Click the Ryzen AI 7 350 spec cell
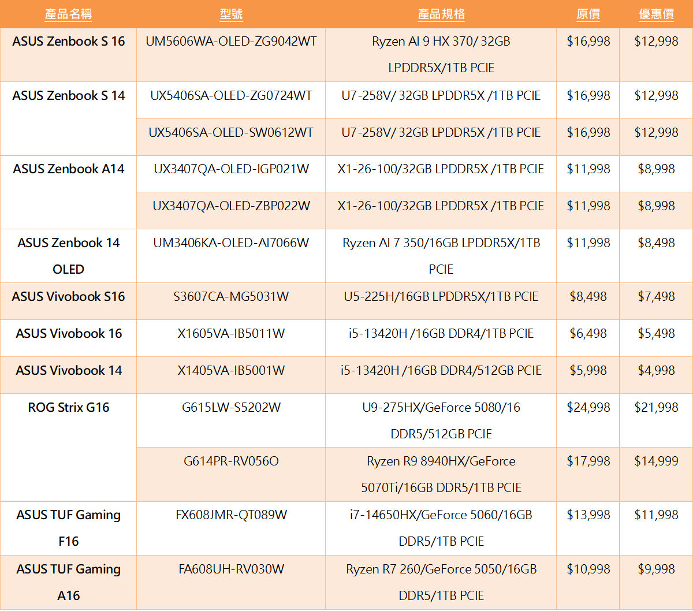The height and width of the screenshot is (611, 693). (441, 256)
